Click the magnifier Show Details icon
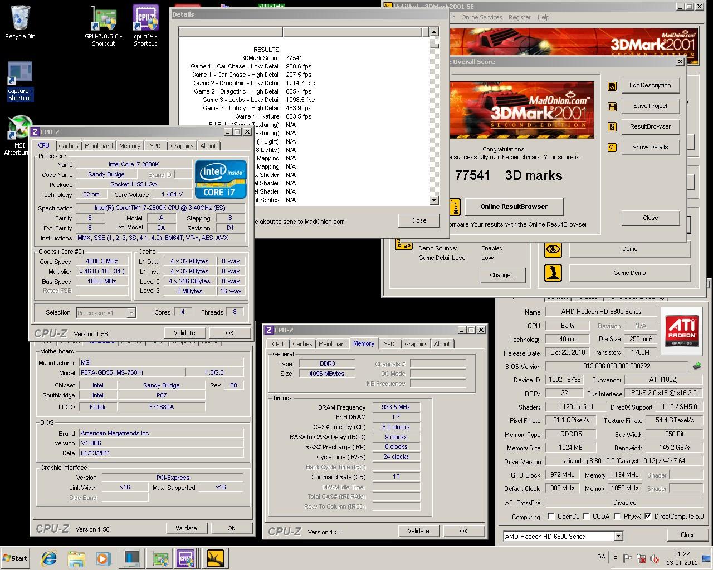713x570 pixels. click(612, 148)
